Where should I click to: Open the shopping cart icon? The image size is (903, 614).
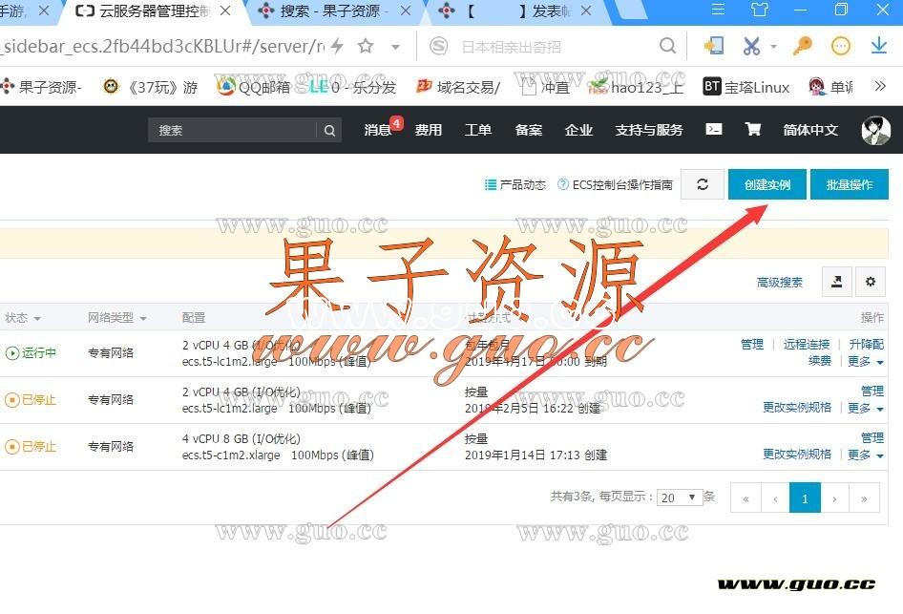click(753, 130)
